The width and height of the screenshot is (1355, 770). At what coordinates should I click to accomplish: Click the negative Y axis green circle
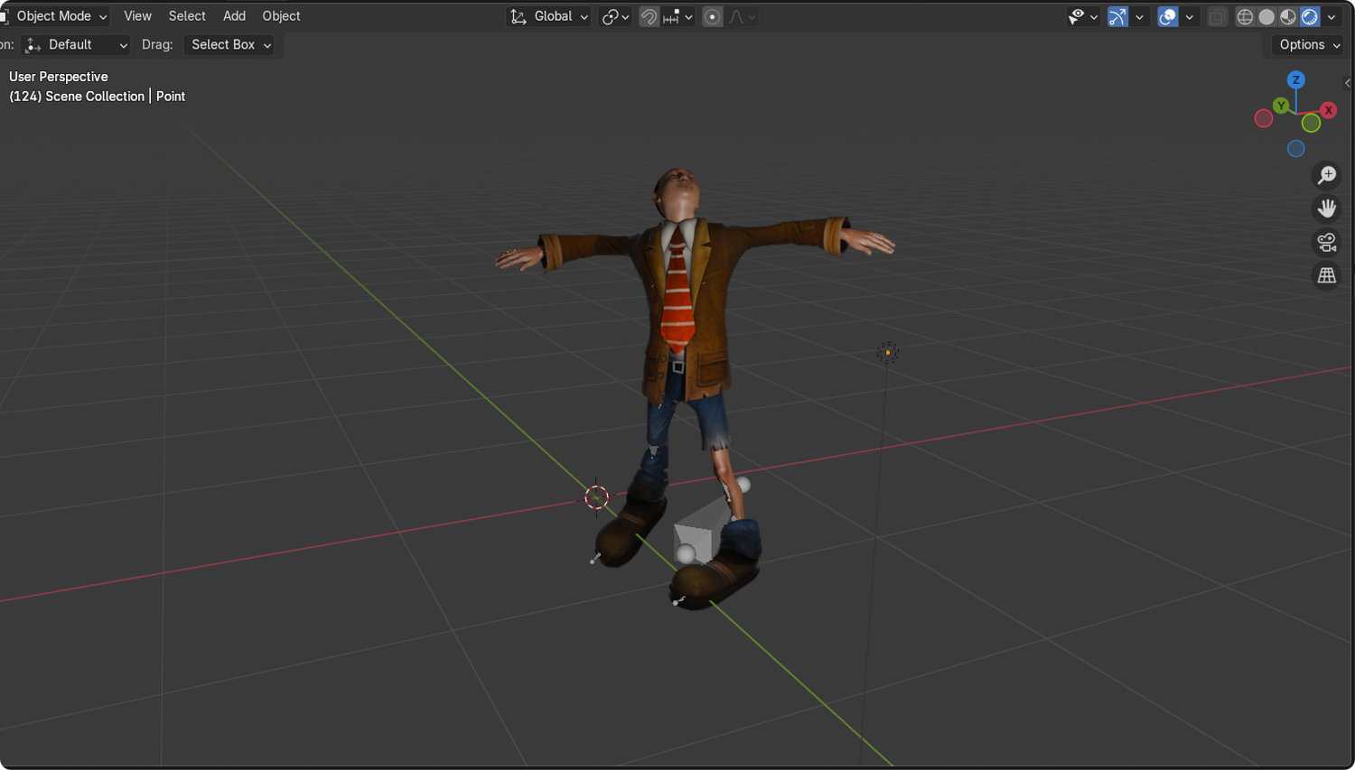click(x=1311, y=123)
